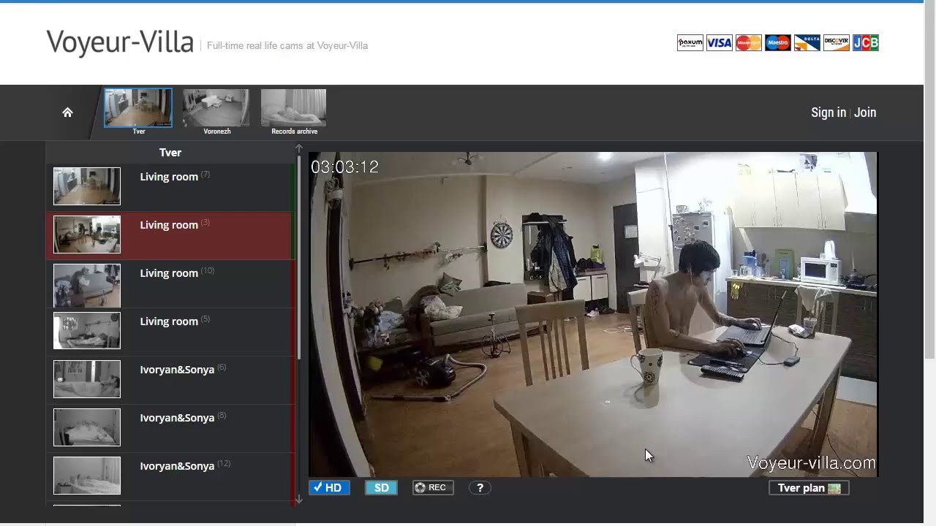Click the JCB payment icon
This screenshot has height=526, width=936.
tap(866, 43)
